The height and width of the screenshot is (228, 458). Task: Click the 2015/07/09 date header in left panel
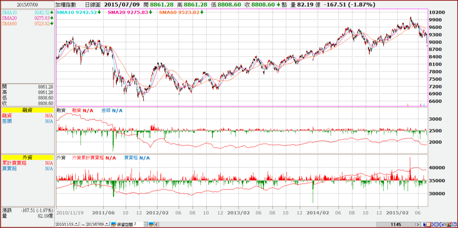tap(28, 5)
